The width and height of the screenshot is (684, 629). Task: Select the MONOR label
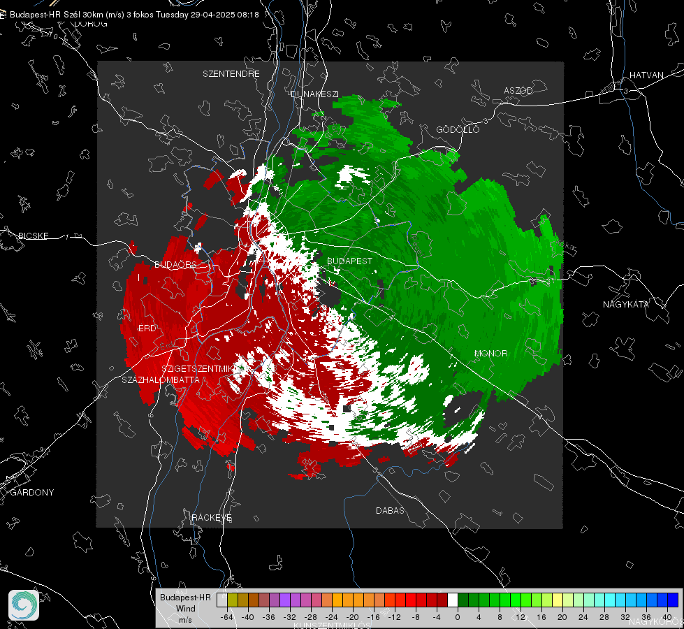click(x=490, y=353)
